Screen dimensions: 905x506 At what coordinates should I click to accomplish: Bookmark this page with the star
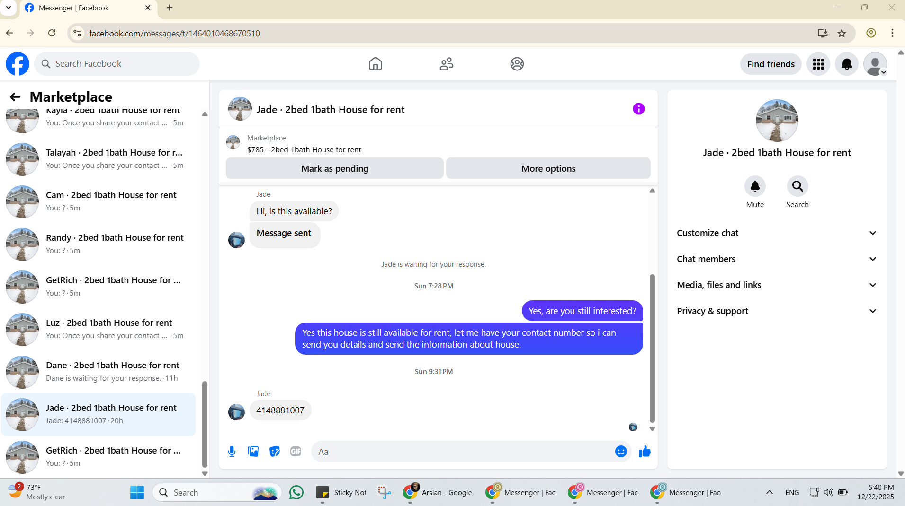coord(842,33)
